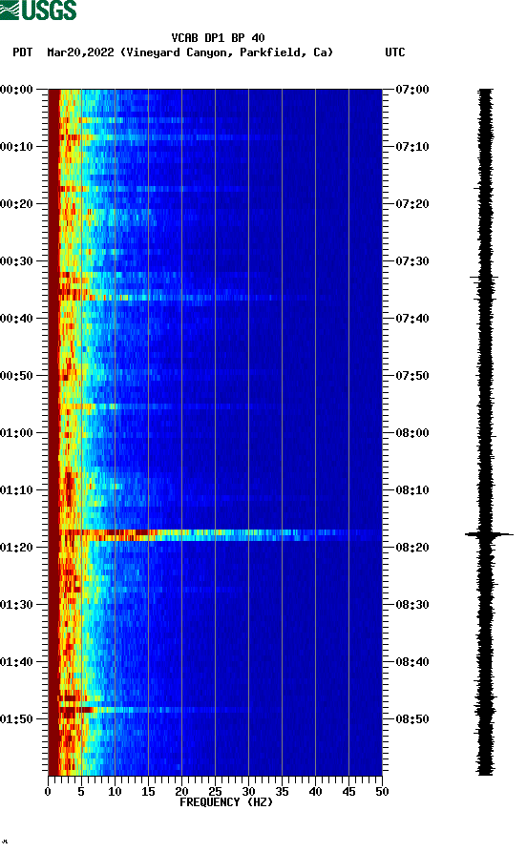527x852 pixels.
Task: Click the '35' frequency axis tick label
Action: pyautogui.click(x=282, y=792)
